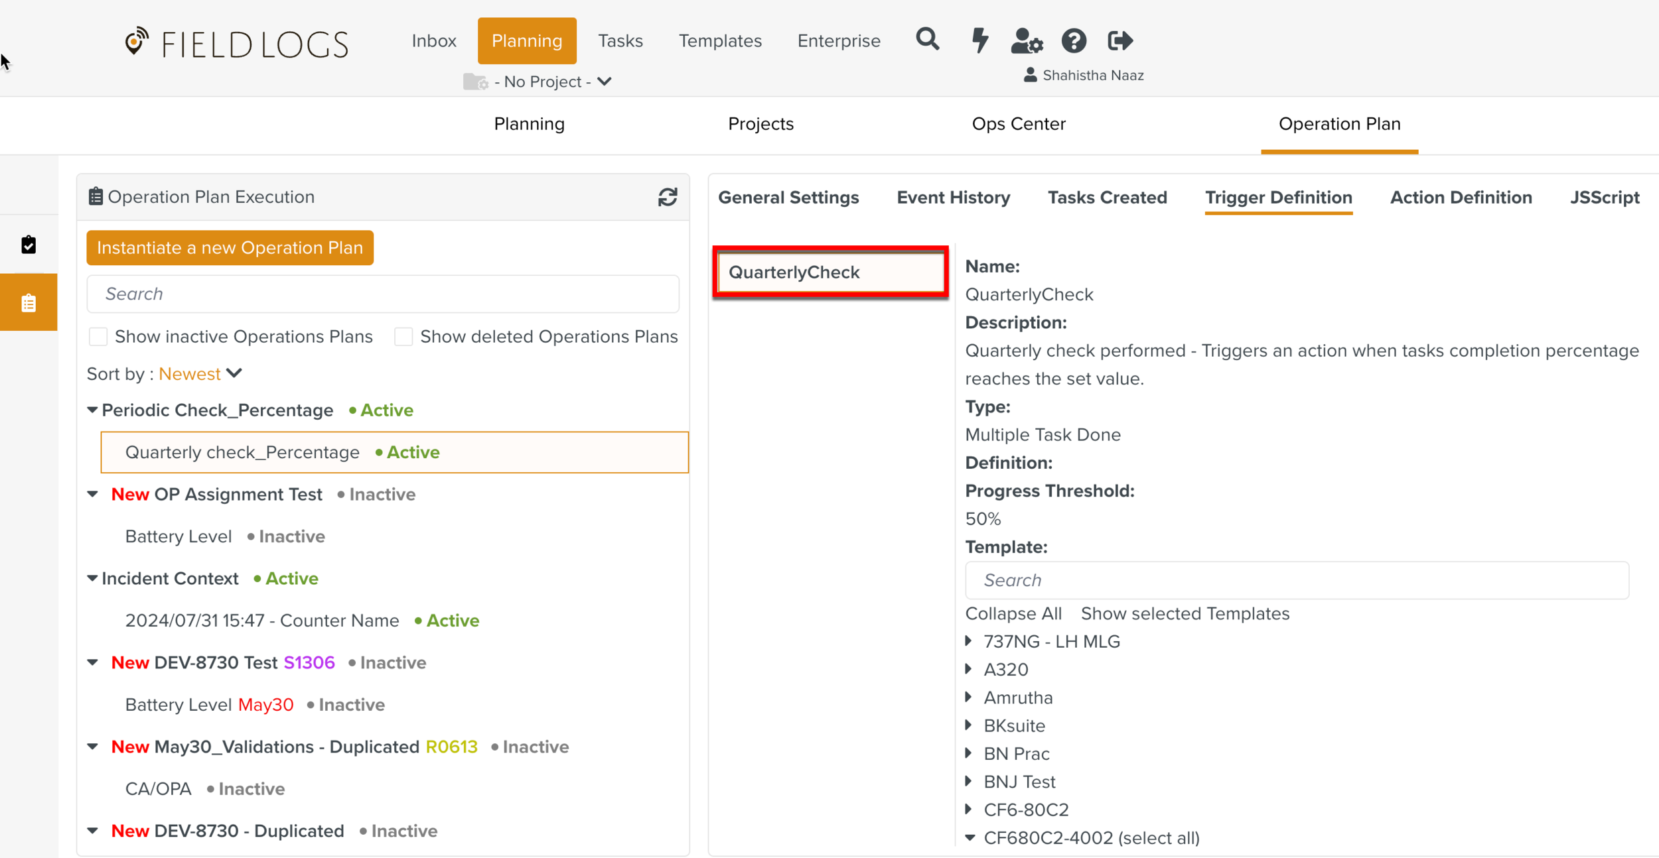
Task: Click the Collapse All link
Action: [1013, 613]
